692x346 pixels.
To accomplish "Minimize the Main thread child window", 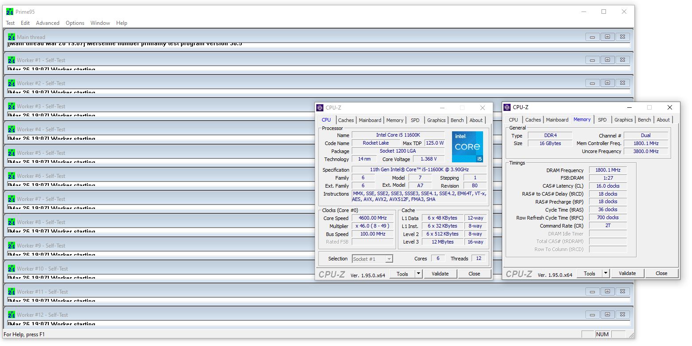I will pos(592,37).
